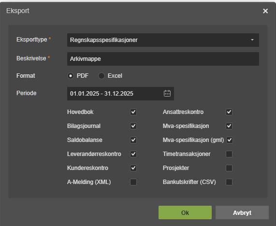Open the calendar picker for Periode
Screen dimensions: 276x226
click(167, 93)
